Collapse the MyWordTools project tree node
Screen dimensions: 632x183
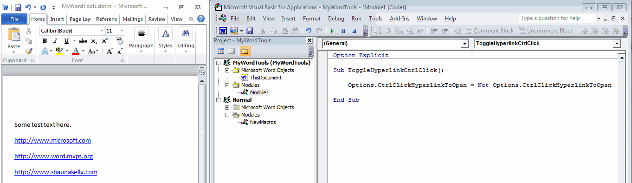tap(219, 63)
